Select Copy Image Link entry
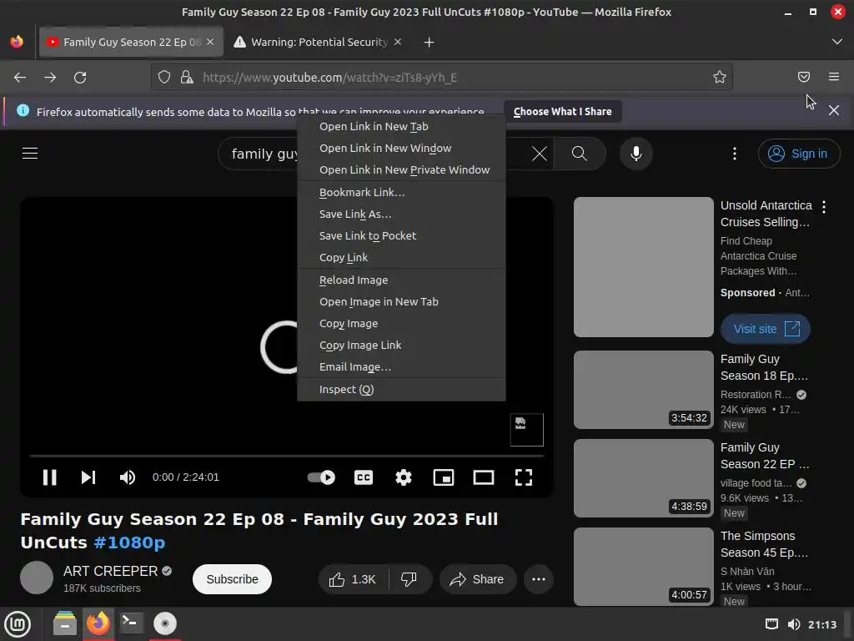This screenshot has height=641, width=854. tap(401, 346)
